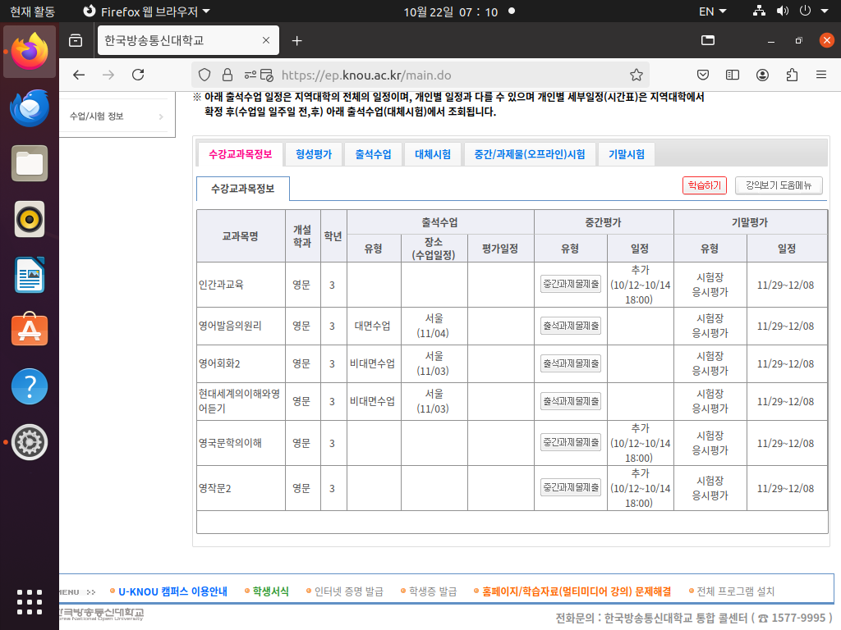Open the Firefox 웹 브라우저 app menu
The image size is (841, 630).
[x=147, y=11]
